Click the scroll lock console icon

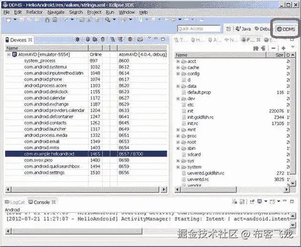[242, 201]
